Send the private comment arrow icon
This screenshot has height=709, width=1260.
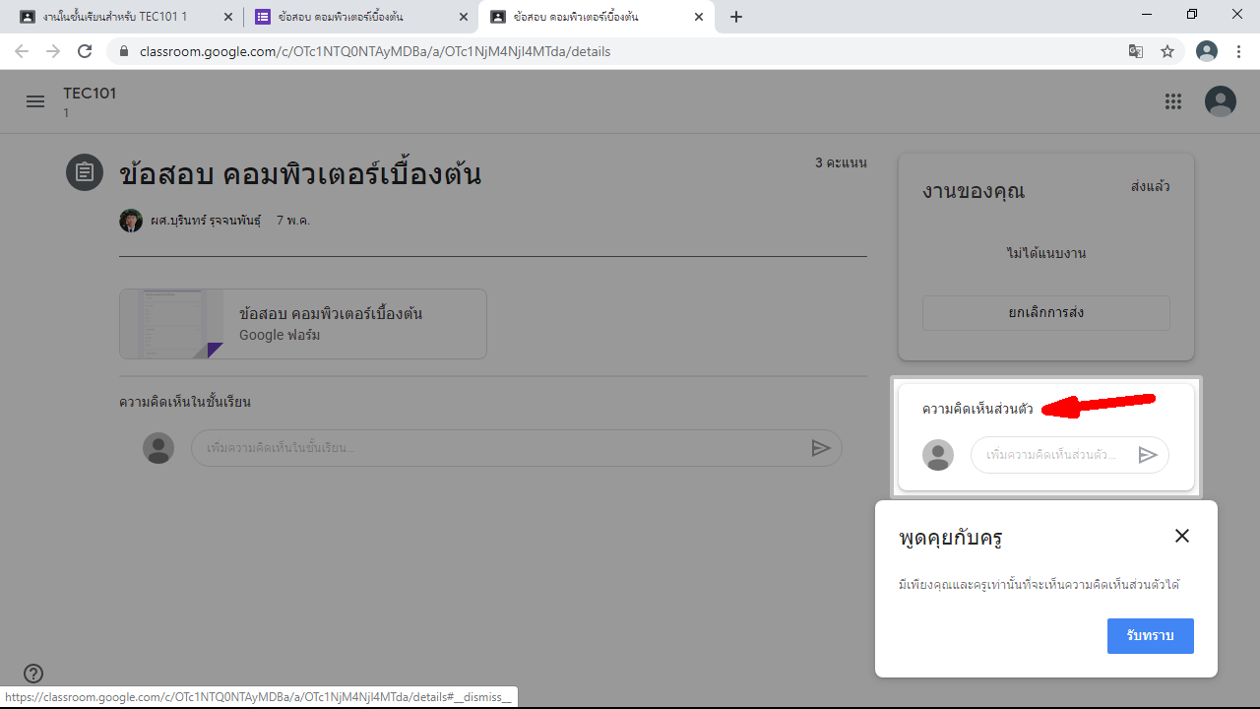tap(1147, 455)
